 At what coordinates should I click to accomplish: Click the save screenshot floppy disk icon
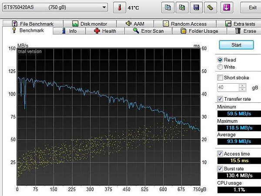click(x=196, y=7)
